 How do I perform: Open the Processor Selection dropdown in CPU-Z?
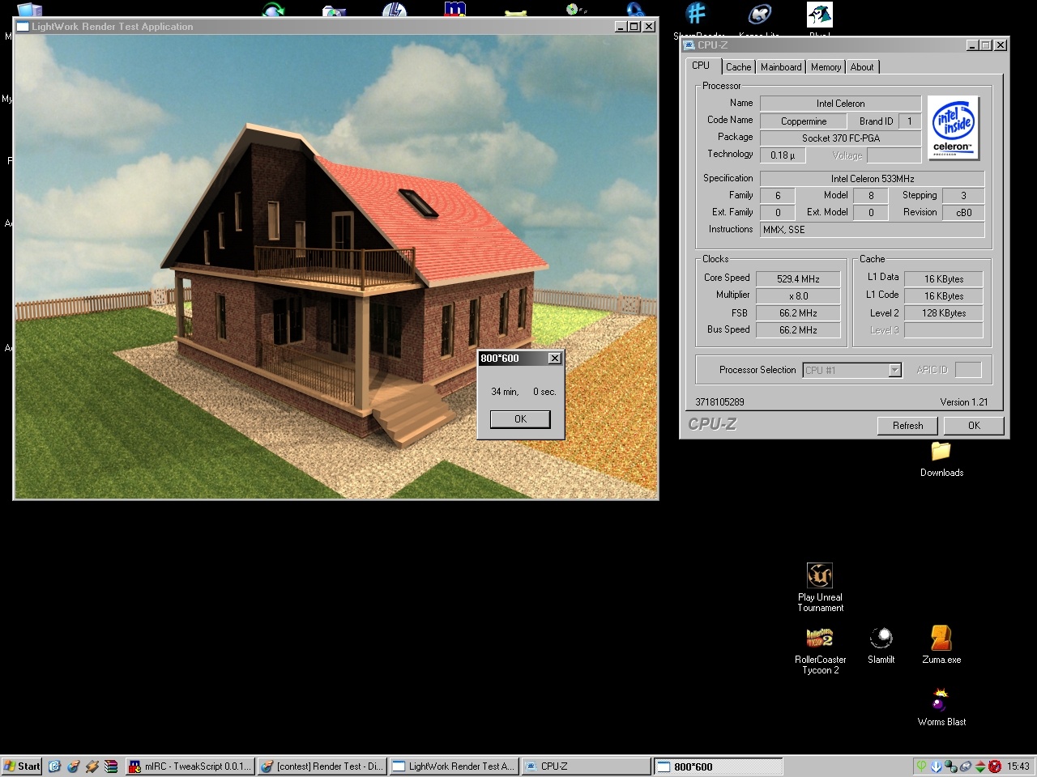[x=894, y=370]
